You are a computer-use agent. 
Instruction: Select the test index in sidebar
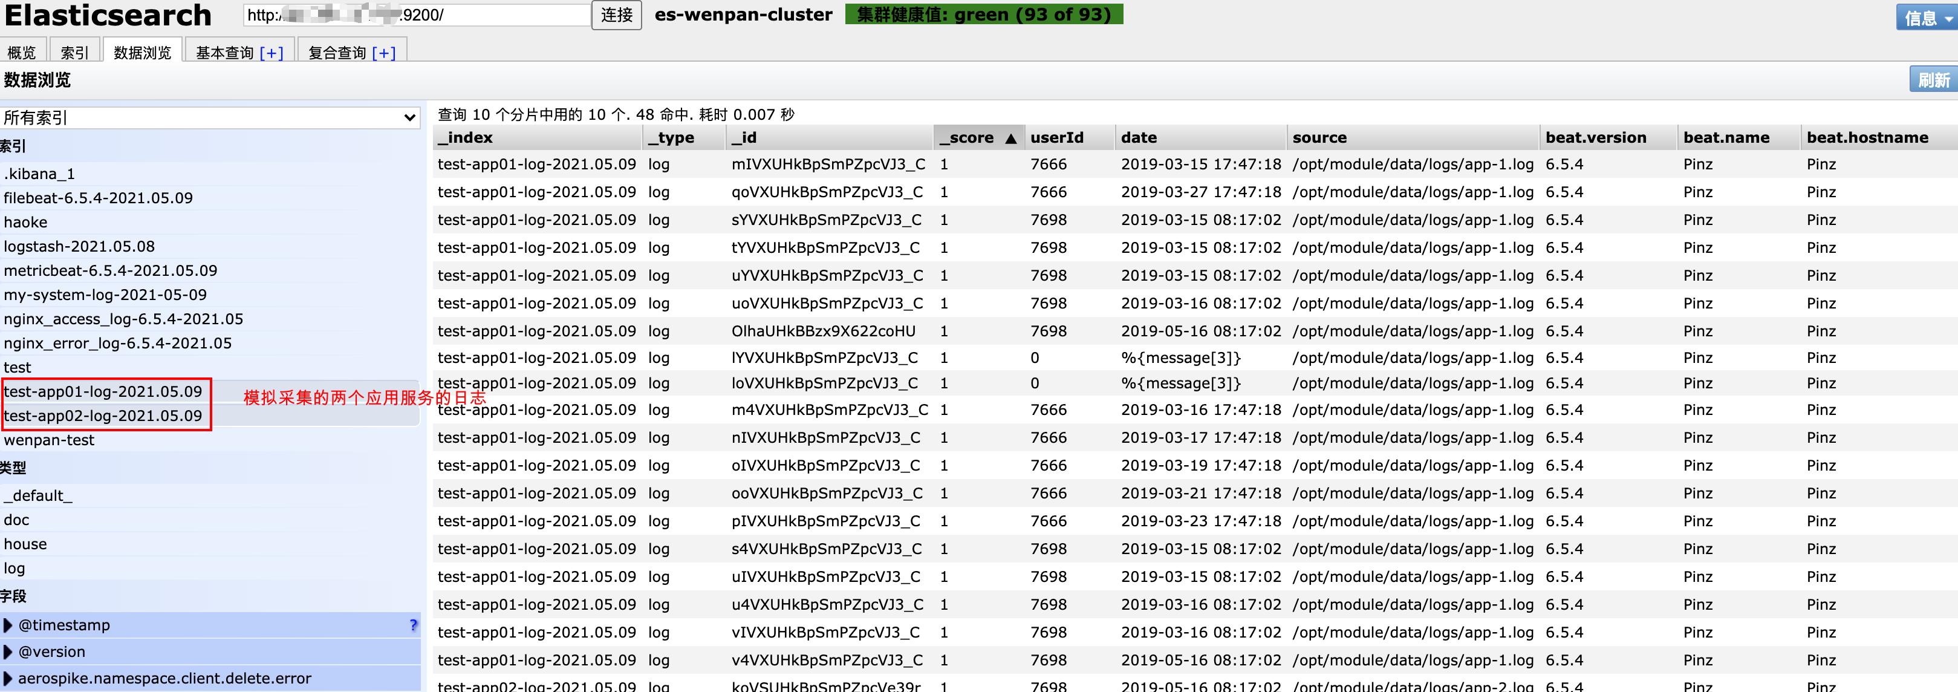210,367
